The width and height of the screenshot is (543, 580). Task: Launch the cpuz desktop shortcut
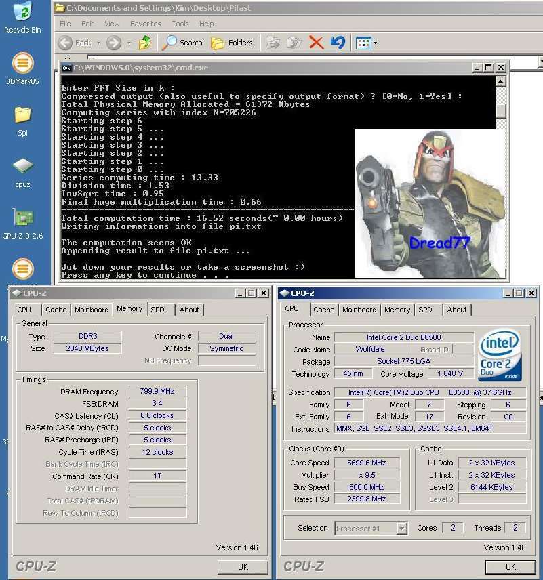point(22,173)
